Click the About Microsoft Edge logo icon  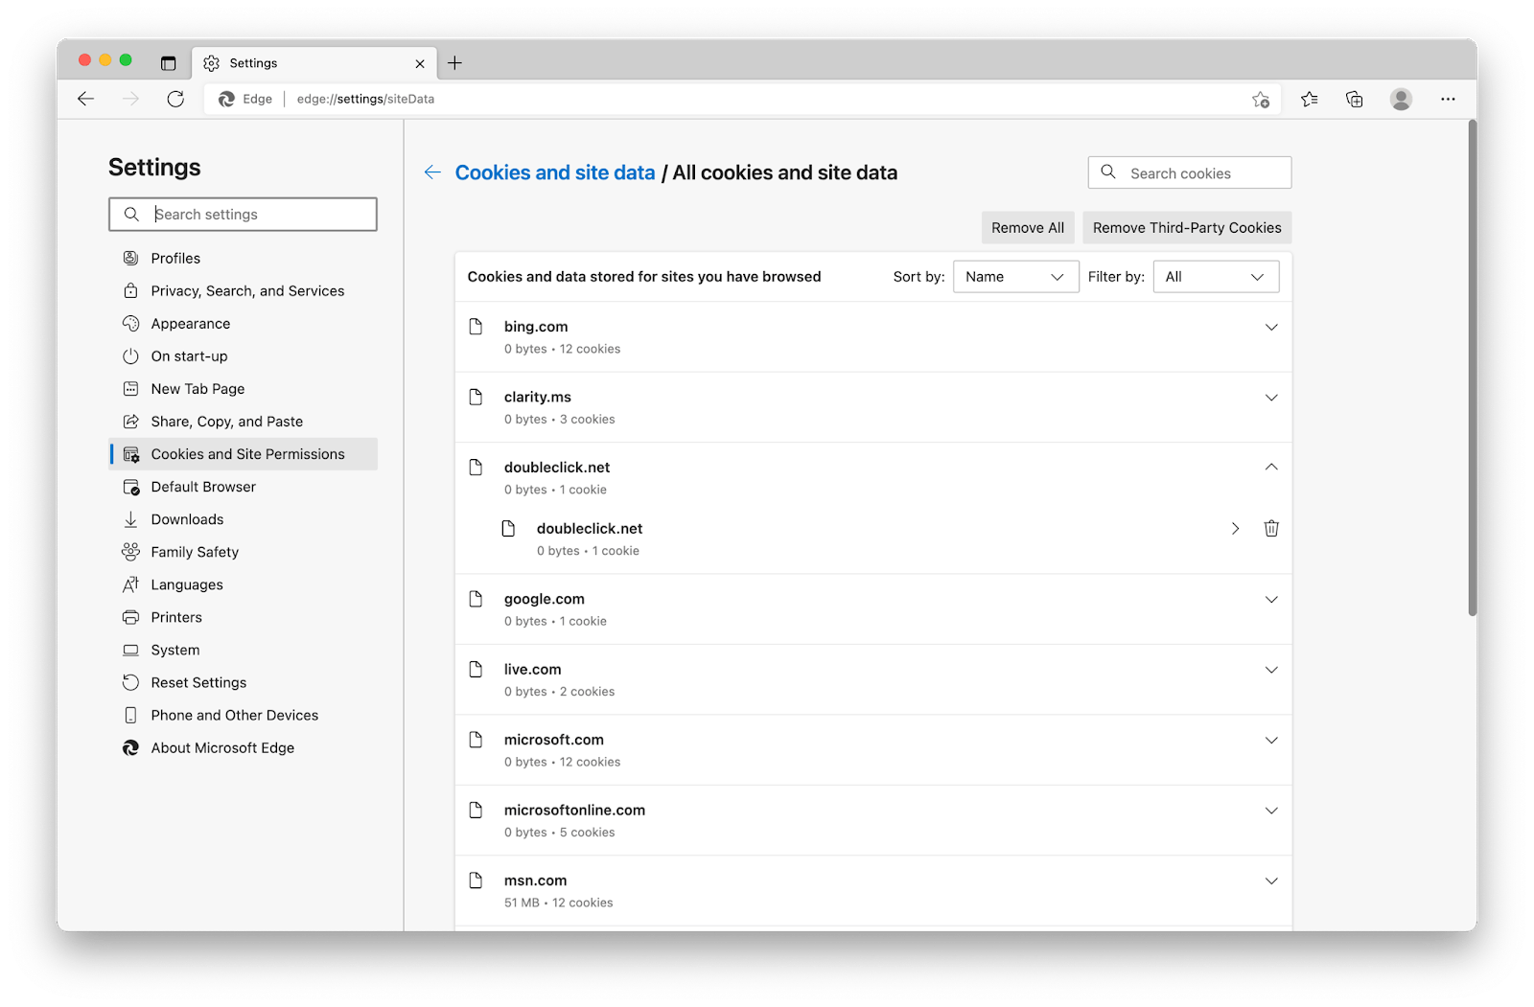point(130,747)
